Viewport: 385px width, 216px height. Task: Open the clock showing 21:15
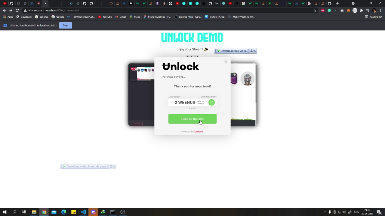point(367,212)
